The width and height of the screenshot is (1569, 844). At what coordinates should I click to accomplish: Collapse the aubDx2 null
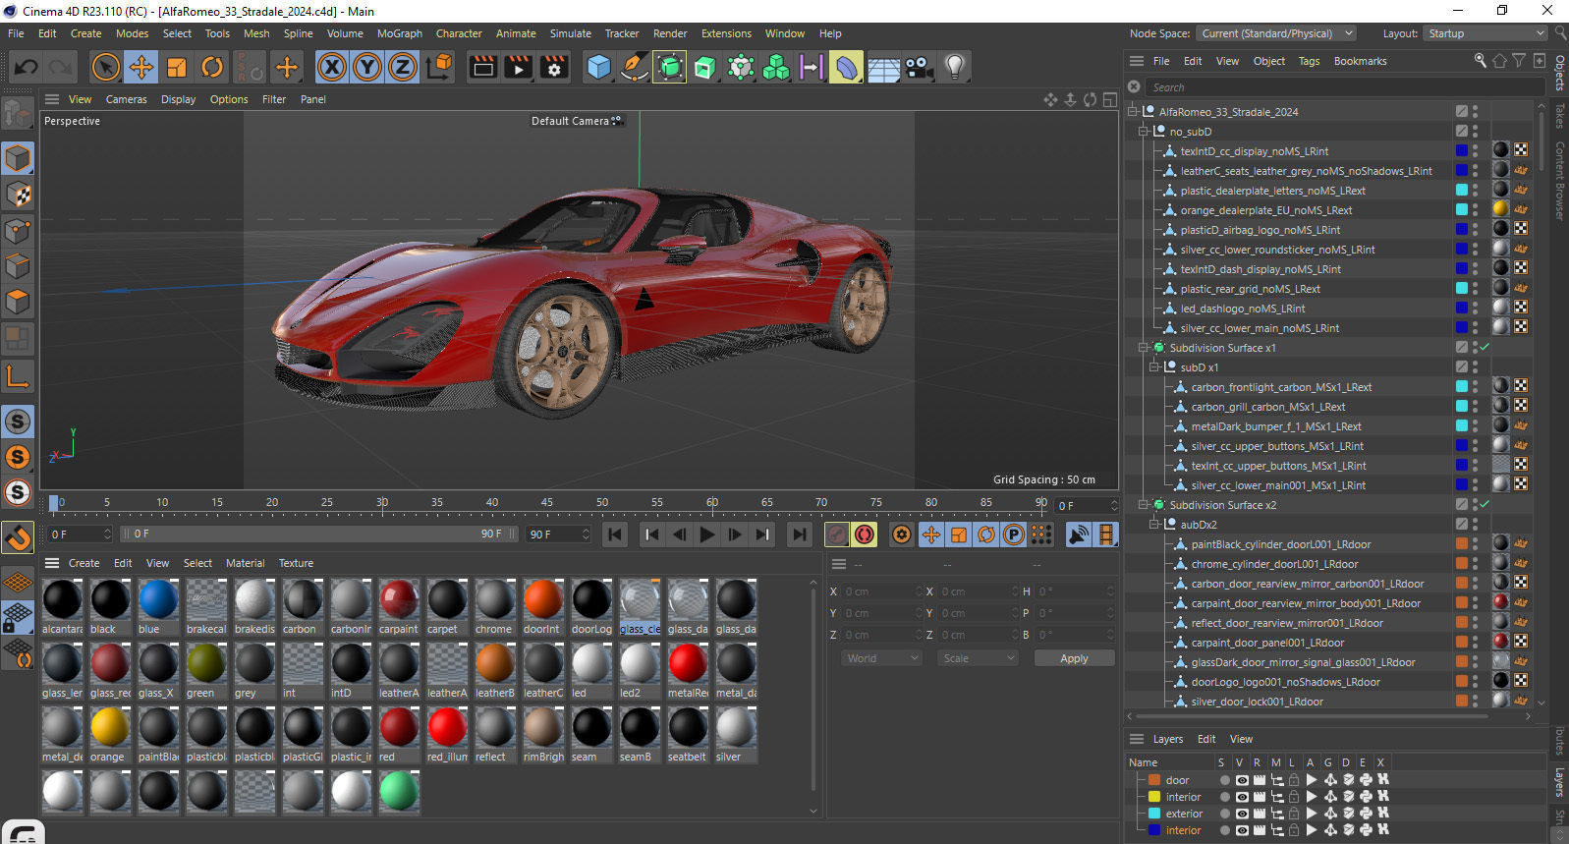tap(1154, 524)
